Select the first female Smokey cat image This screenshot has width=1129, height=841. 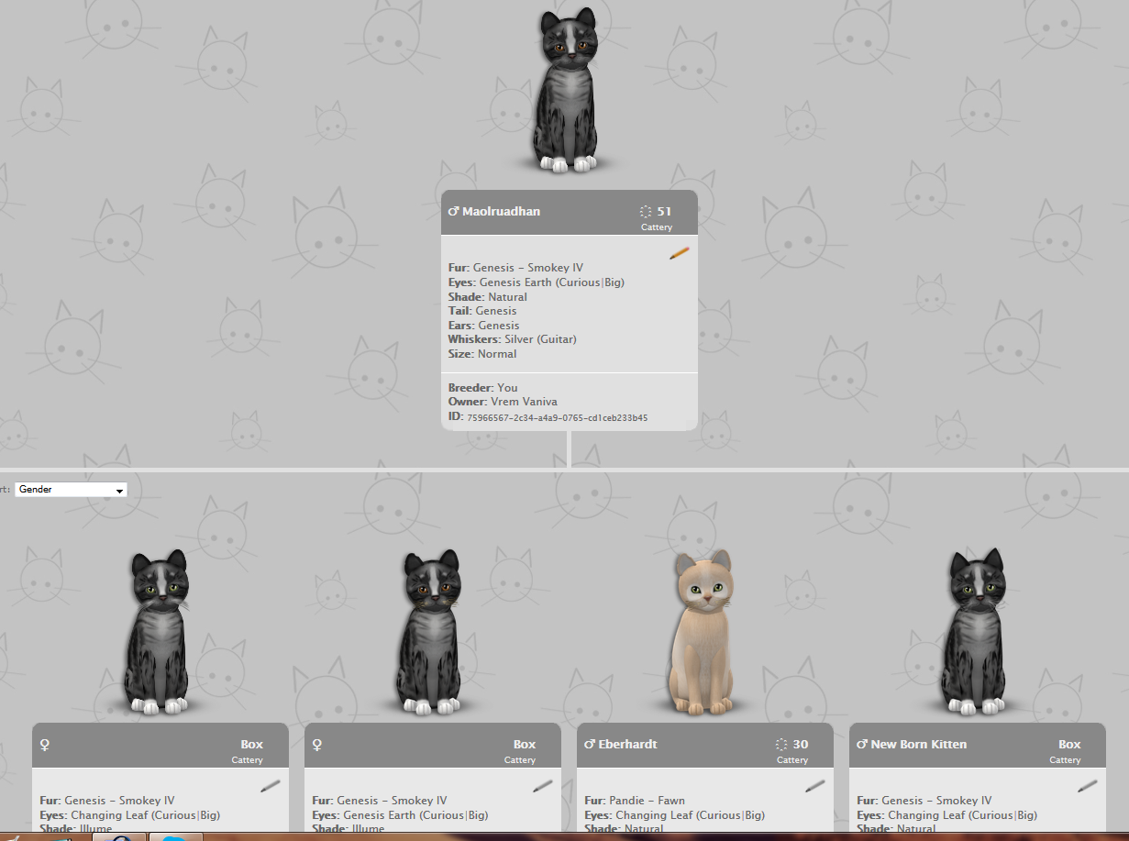pyautogui.click(x=156, y=633)
